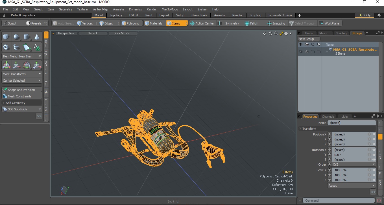Screen dimensions: 384x205
Task: Click the Position X keyframe circle
Action: [x=329, y=134]
